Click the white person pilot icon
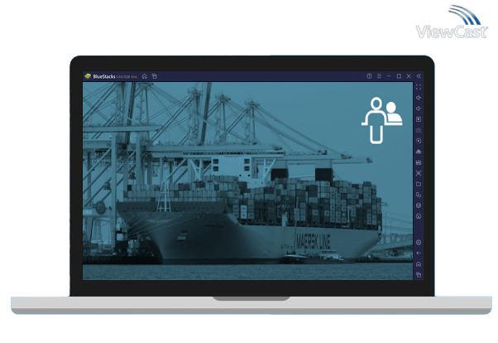 (x=382, y=120)
